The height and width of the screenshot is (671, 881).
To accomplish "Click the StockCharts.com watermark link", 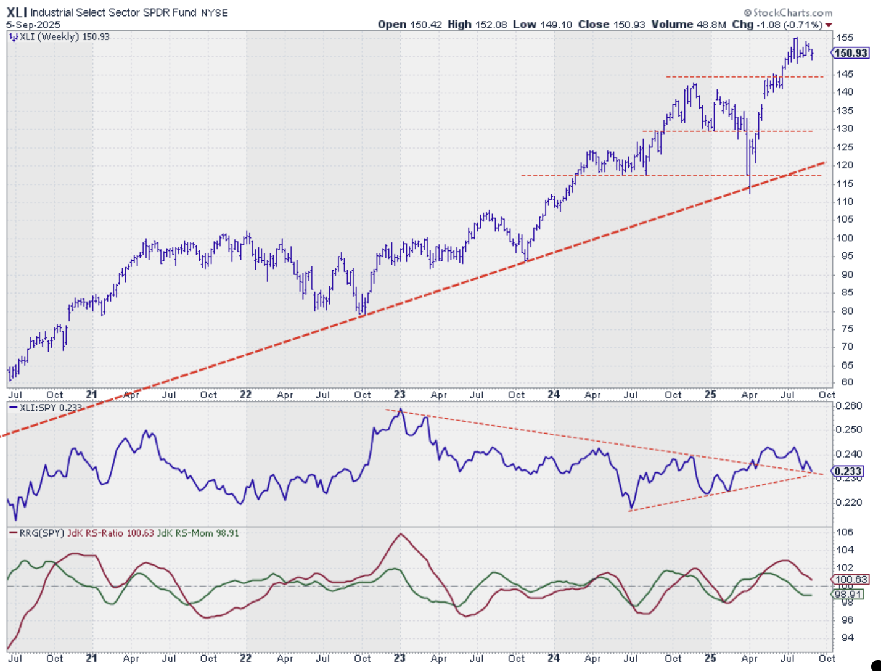I will click(x=792, y=13).
